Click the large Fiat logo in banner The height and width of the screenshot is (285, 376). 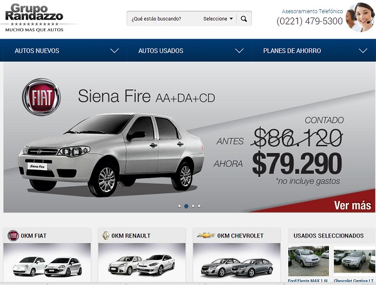41,97
